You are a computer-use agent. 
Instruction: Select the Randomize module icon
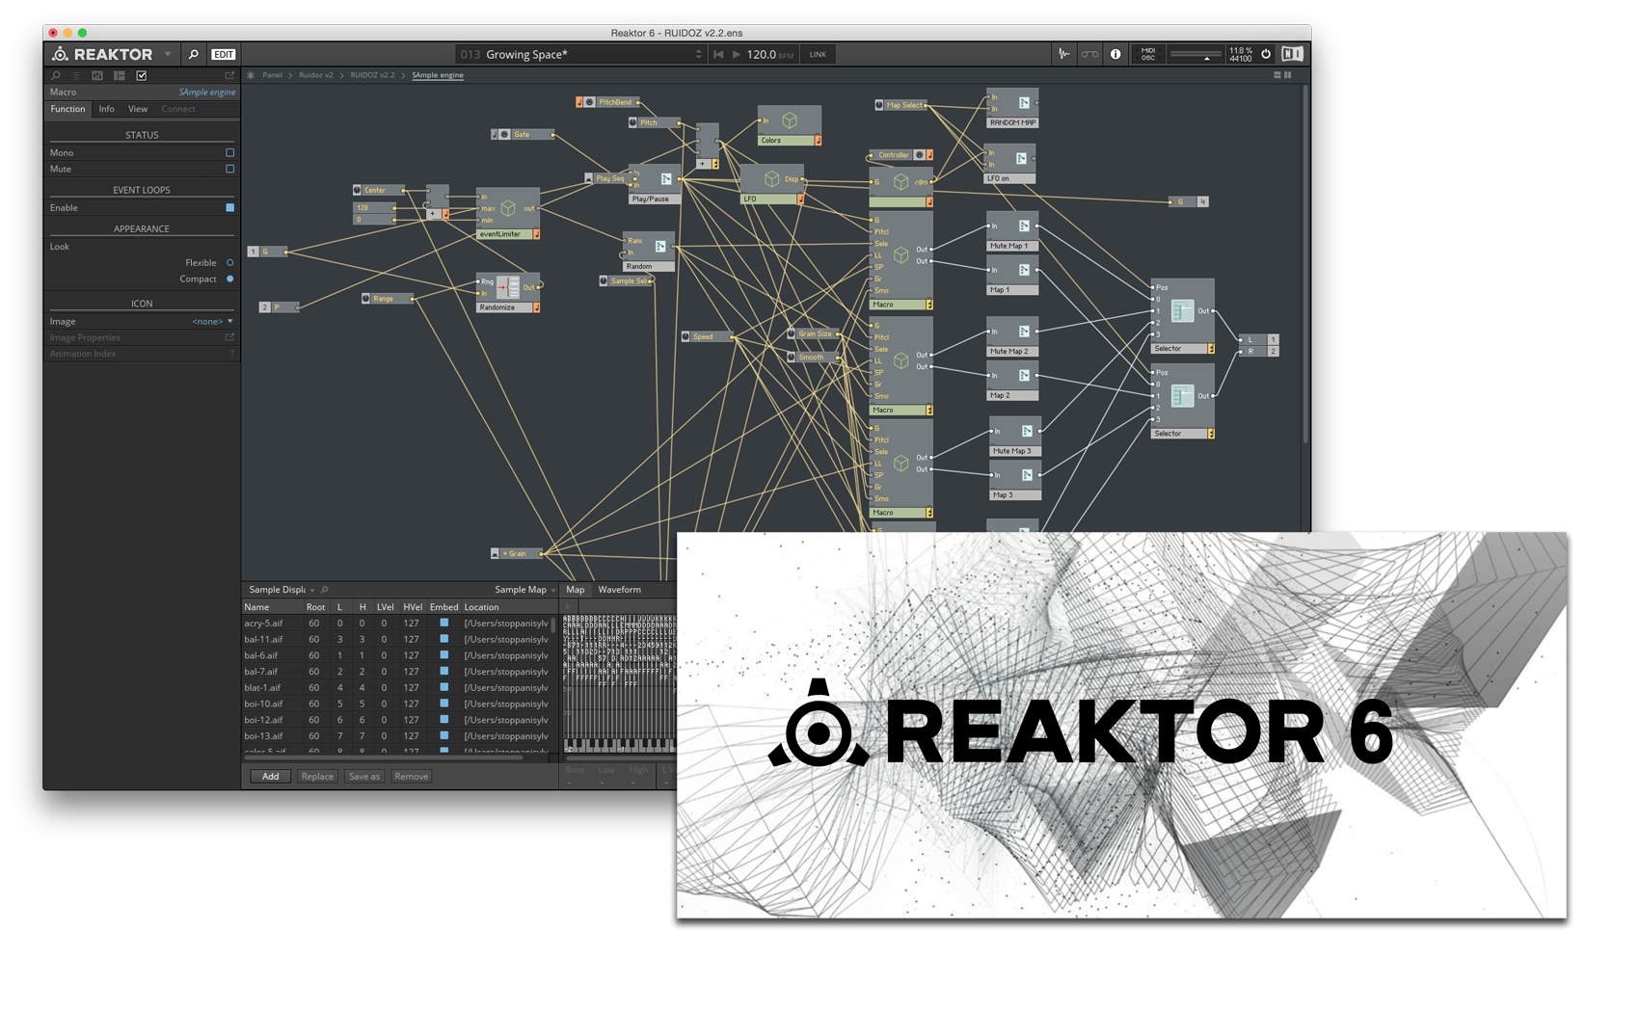coord(508,287)
